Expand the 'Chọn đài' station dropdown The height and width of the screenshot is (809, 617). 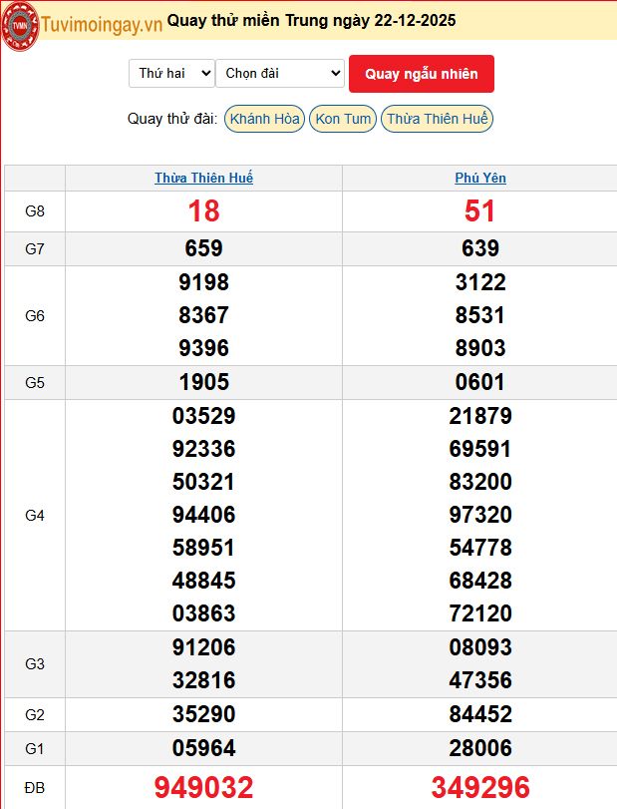[280, 73]
